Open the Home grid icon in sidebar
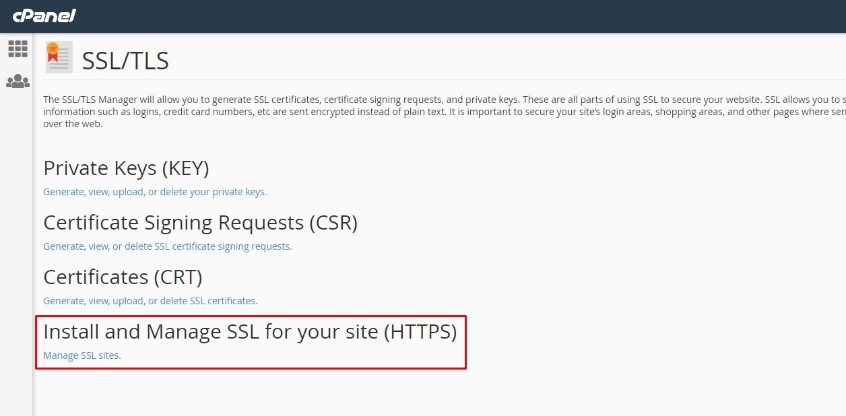The image size is (846, 416). (18, 48)
